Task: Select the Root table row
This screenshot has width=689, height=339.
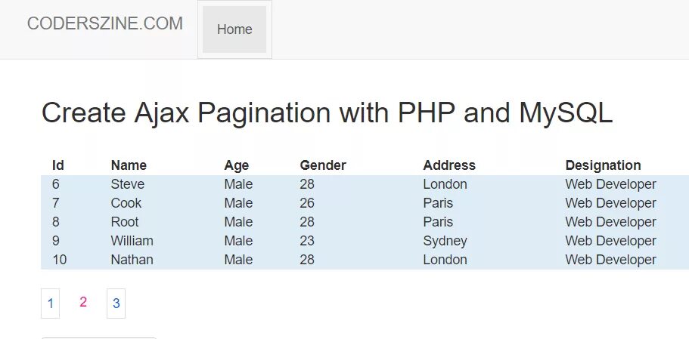Action: tap(365, 222)
